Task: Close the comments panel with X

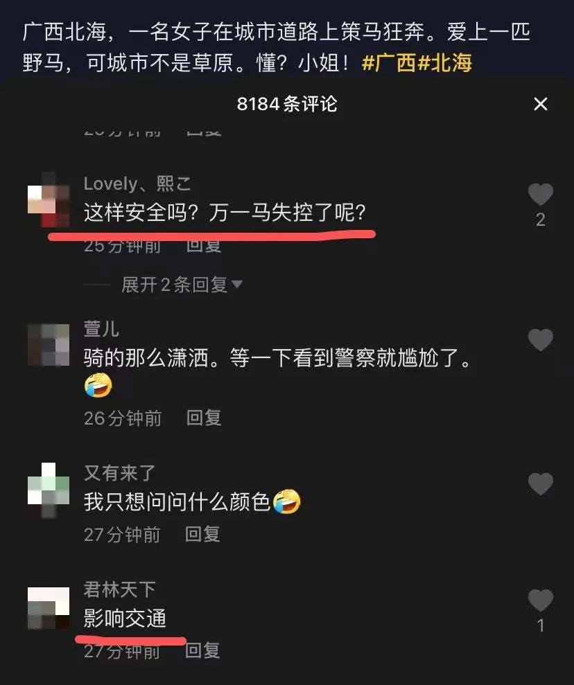Action: (x=540, y=104)
